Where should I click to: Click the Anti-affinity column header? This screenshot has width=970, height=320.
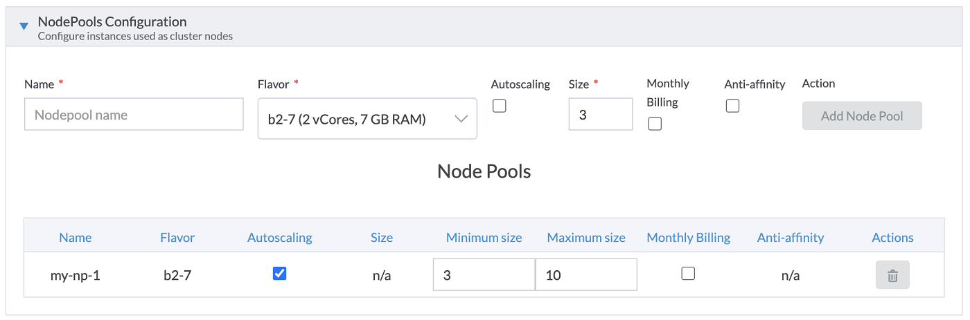click(x=791, y=238)
